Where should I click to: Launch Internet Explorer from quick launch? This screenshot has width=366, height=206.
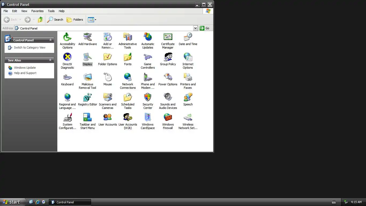pos(38,202)
